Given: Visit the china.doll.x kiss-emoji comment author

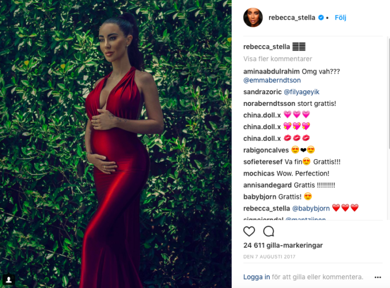Looking at the screenshot, I should pyautogui.click(x=262, y=138).
